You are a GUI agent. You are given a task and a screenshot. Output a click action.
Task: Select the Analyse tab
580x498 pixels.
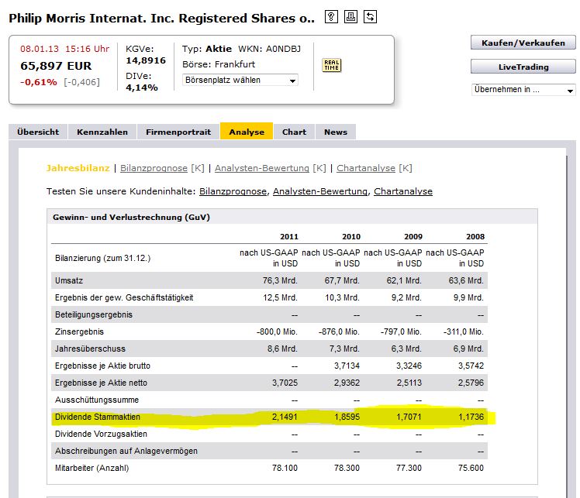point(247,132)
